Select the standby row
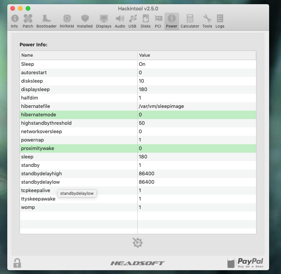Image resolution: width=281 pixels, height=274 pixels. pyautogui.click(x=138, y=165)
